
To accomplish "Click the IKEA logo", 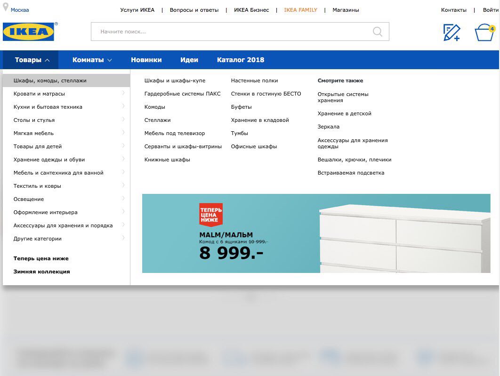I will click(x=28, y=32).
